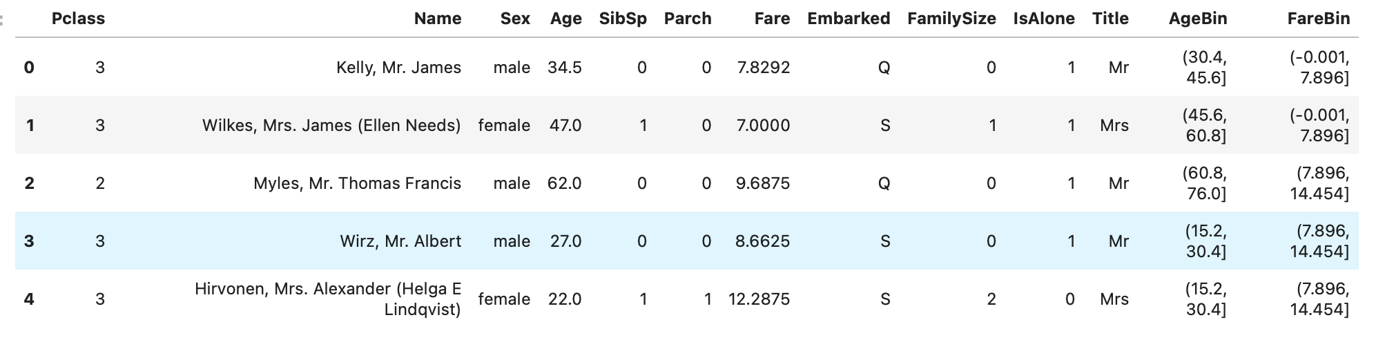This screenshot has height=353, width=1385.
Task: Click the FamilySize column header
Action: tap(951, 19)
